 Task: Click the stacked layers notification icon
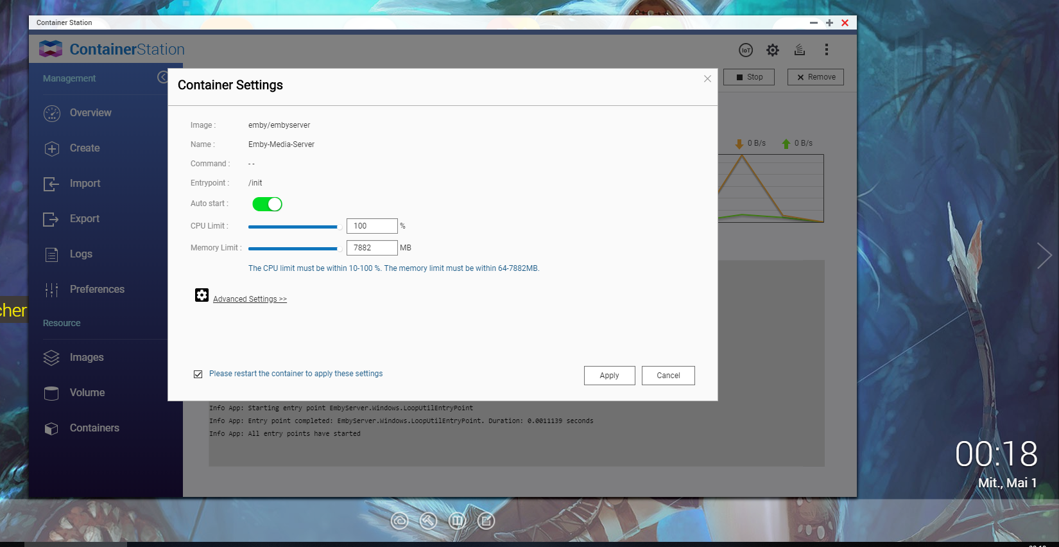click(x=800, y=49)
